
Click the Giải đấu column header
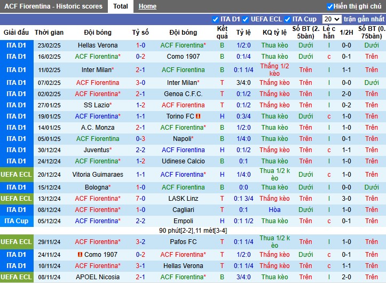click(x=16, y=32)
